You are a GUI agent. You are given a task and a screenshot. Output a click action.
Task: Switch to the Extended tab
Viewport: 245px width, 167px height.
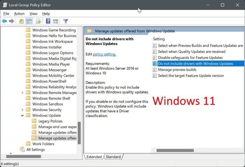(x=94, y=157)
